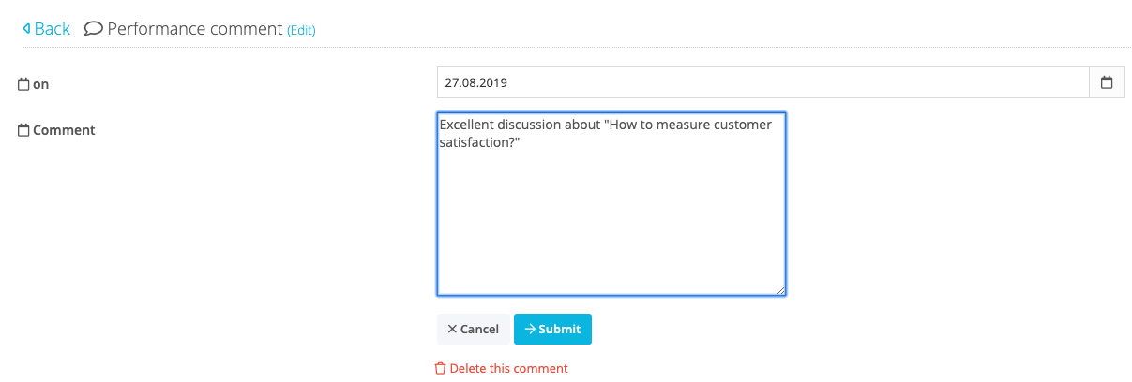Open the date picker calendar button
Screen dimensions: 1132x382
[x=1106, y=82]
